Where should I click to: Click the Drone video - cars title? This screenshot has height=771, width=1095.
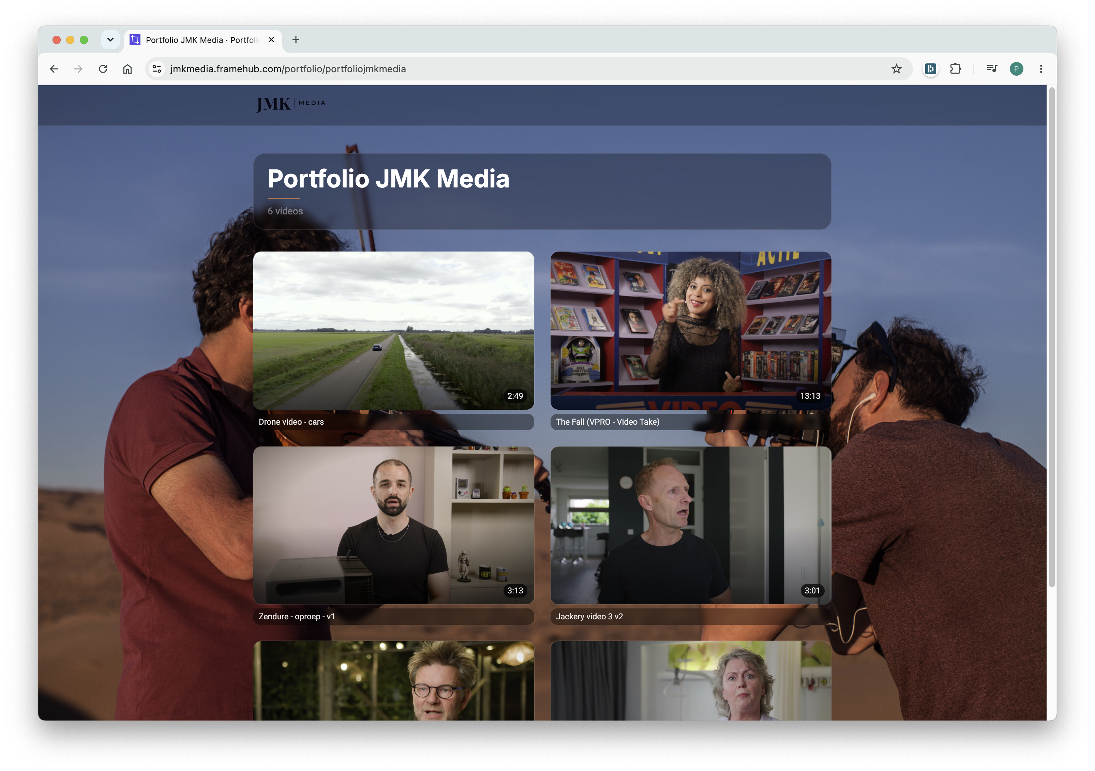coord(291,422)
